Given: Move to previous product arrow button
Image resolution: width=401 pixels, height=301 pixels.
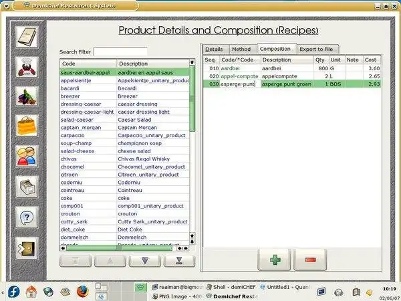Looking at the screenshot, I should [110, 261].
